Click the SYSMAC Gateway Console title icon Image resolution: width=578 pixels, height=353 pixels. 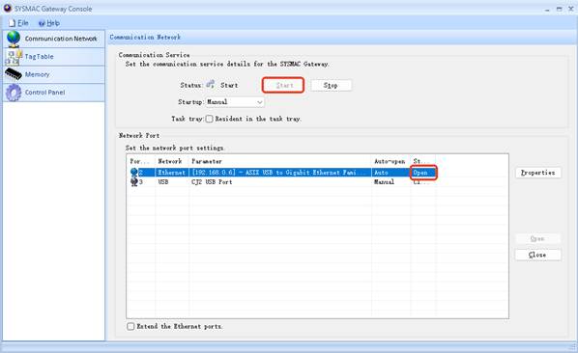pyautogui.click(x=8, y=8)
